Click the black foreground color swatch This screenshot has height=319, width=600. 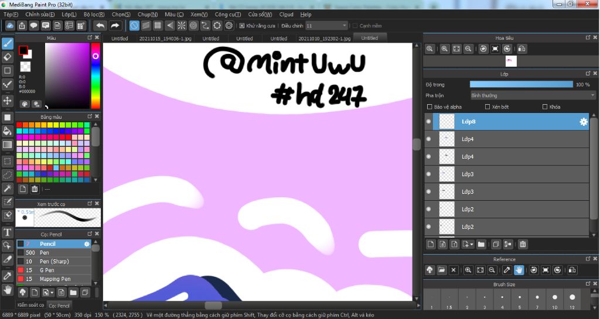point(23,50)
